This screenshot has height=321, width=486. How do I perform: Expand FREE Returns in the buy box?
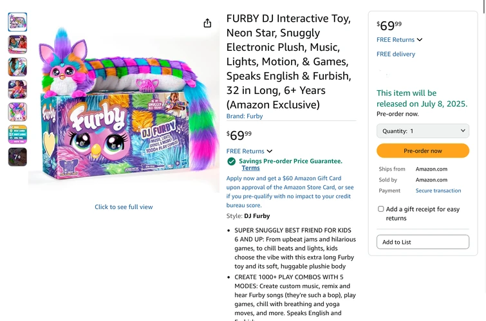point(400,40)
